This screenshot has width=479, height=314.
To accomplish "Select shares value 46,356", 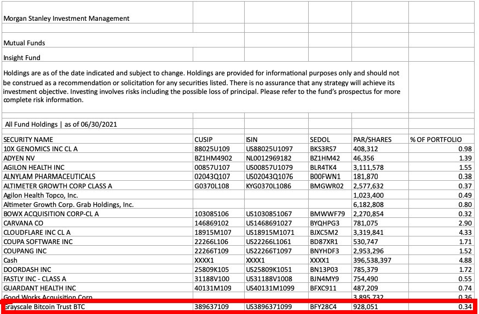I will tap(380, 158).
